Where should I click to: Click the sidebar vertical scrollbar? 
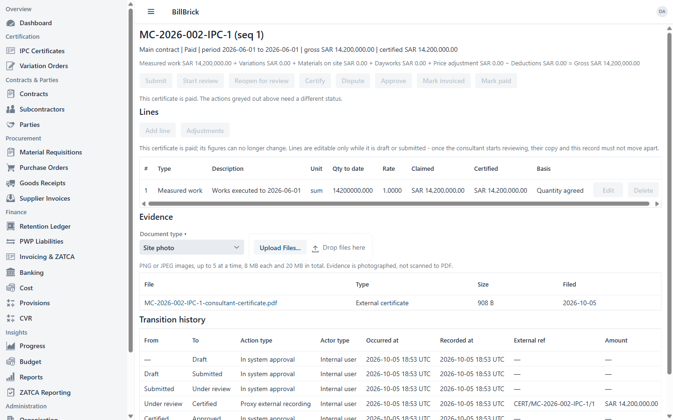(130, 181)
